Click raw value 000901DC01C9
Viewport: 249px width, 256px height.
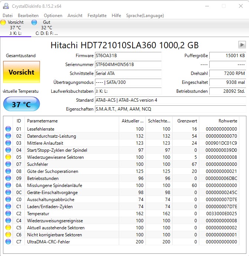pos(221,143)
